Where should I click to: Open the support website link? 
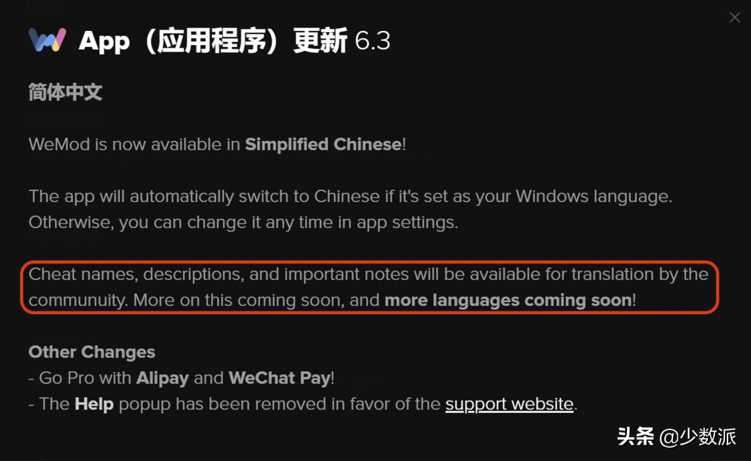click(x=509, y=404)
